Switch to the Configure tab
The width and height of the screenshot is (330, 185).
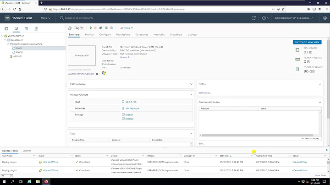click(x=105, y=34)
